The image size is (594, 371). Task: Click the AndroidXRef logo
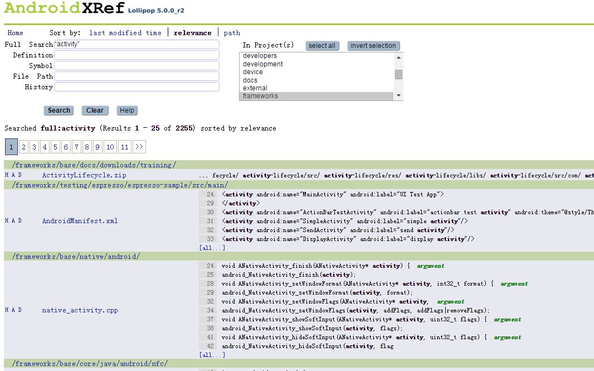(65, 8)
